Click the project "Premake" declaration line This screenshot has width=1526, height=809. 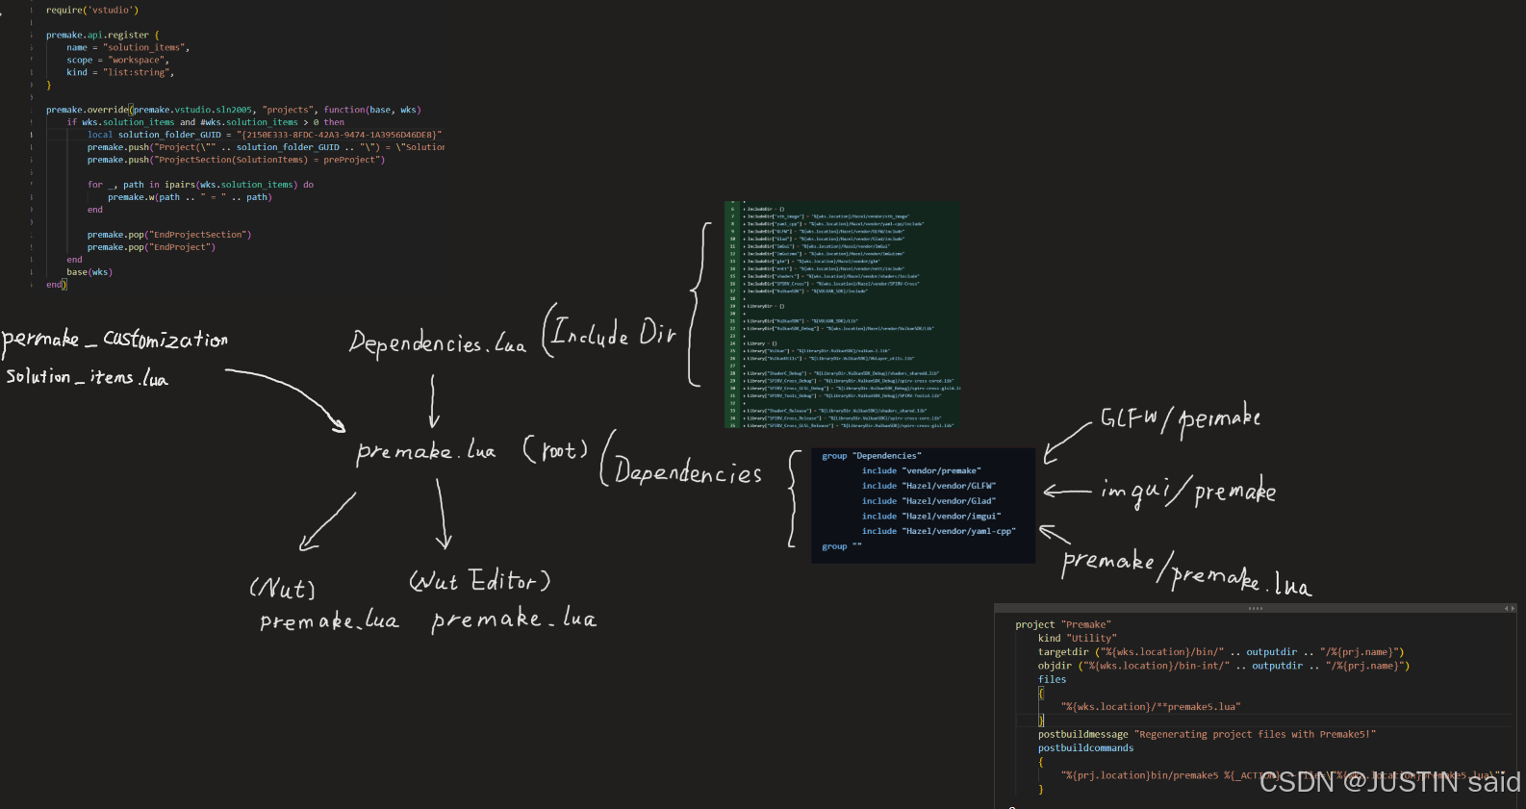coord(1062,624)
